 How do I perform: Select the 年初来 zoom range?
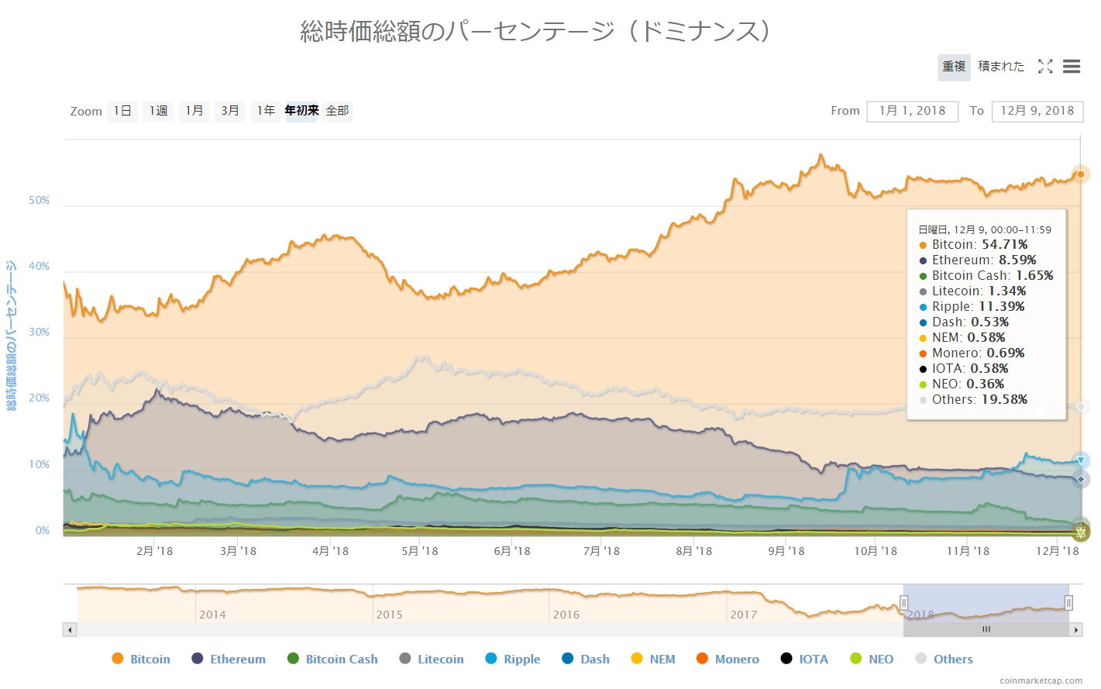301,111
